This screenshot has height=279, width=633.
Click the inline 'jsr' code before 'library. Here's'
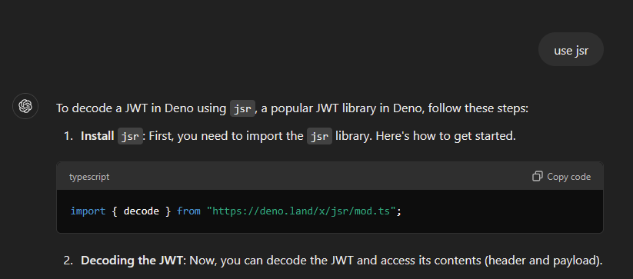[320, 136]
